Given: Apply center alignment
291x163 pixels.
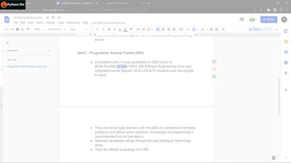Looking at the screenshot, I should [163, 29].
